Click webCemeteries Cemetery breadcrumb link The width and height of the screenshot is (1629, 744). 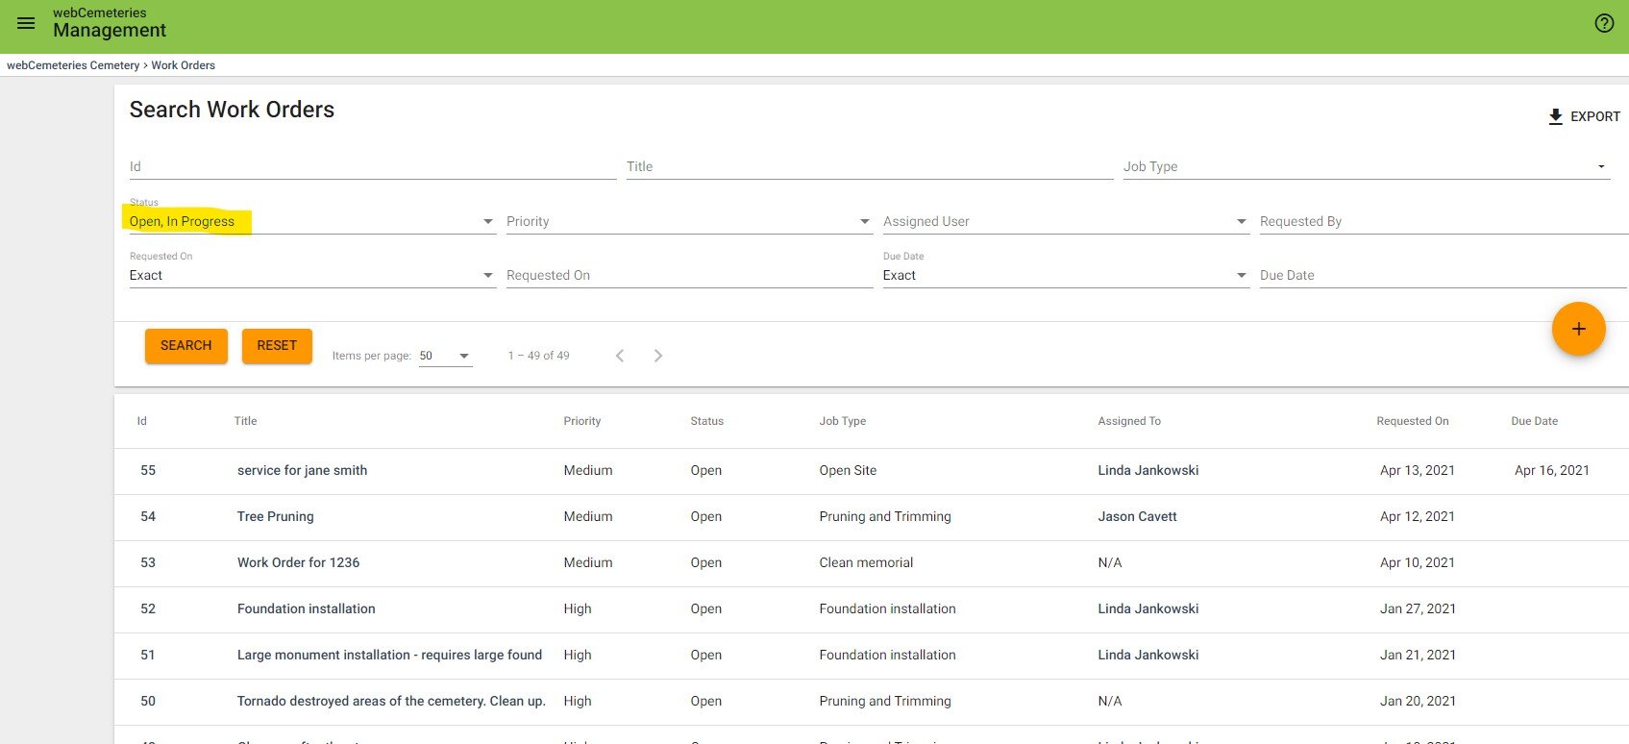73,65
